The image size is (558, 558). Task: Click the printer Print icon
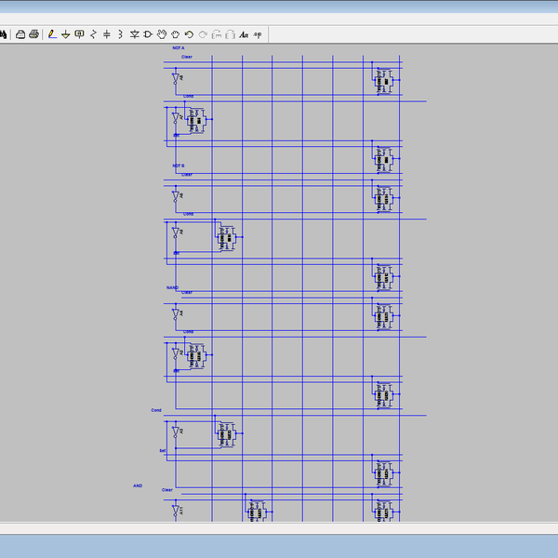click(x=33, y=34)
